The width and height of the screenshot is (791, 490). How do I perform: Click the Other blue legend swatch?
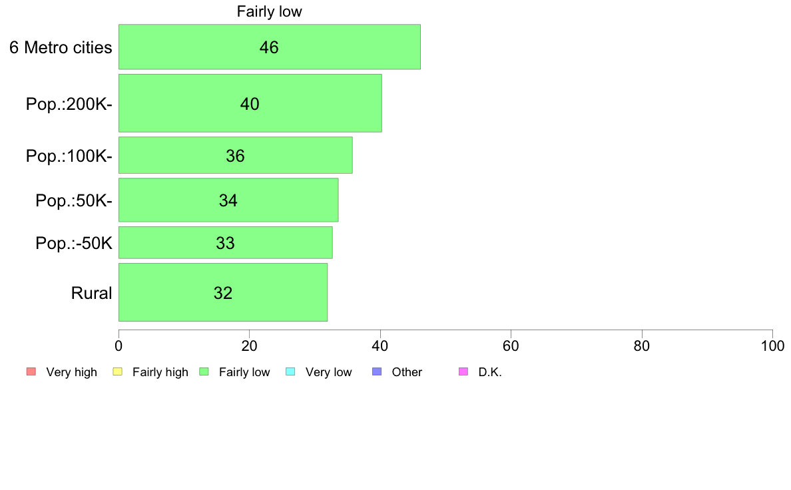pyautogui.click(x=377, y=372)
